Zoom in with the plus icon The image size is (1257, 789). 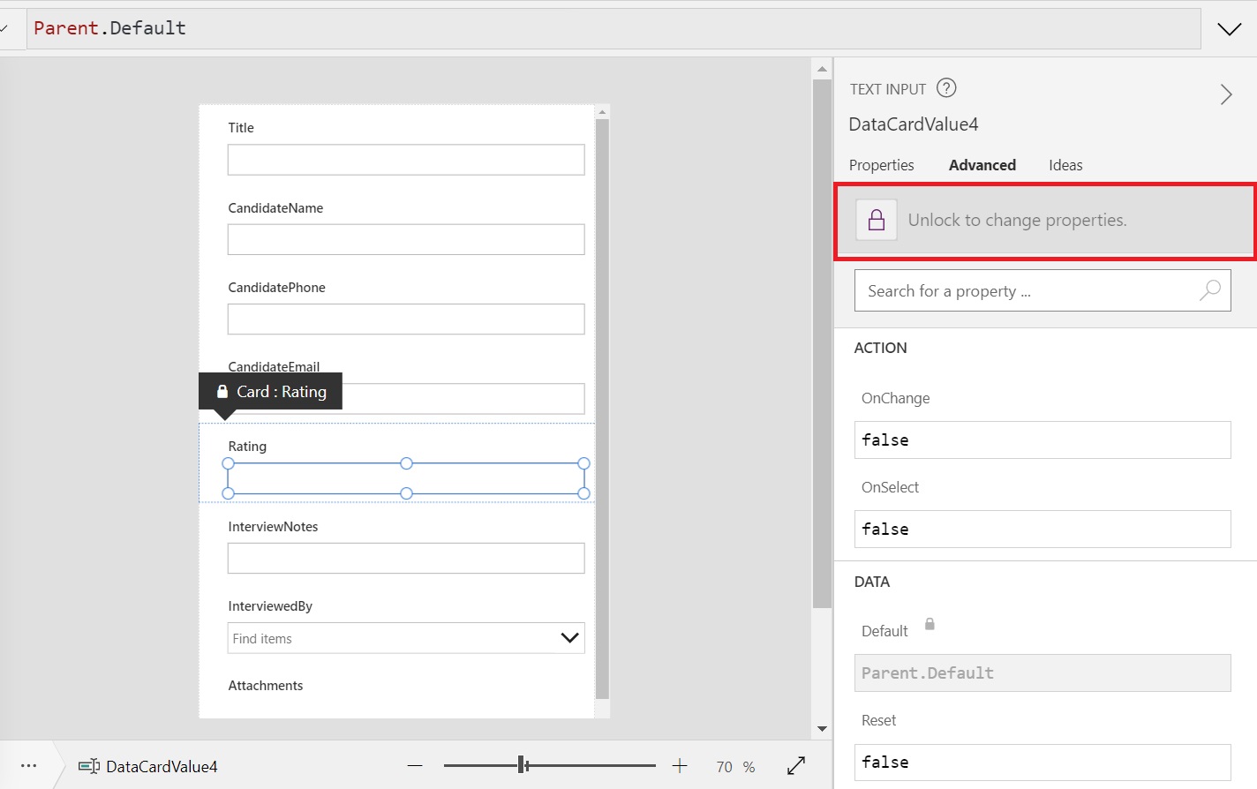click(x=679, y=766)
